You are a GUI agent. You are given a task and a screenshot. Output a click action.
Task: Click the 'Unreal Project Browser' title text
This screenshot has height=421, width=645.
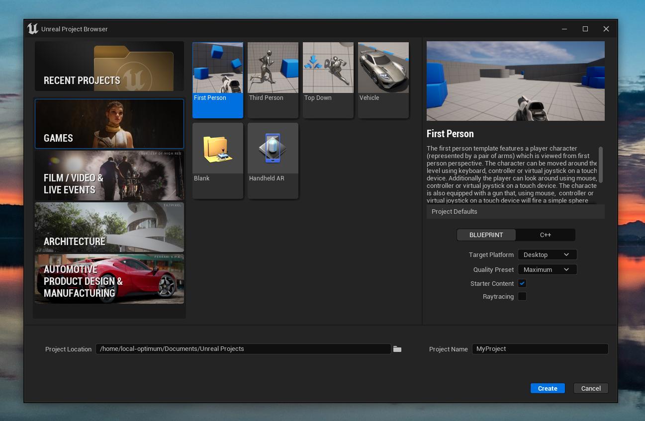pos(75,29)
